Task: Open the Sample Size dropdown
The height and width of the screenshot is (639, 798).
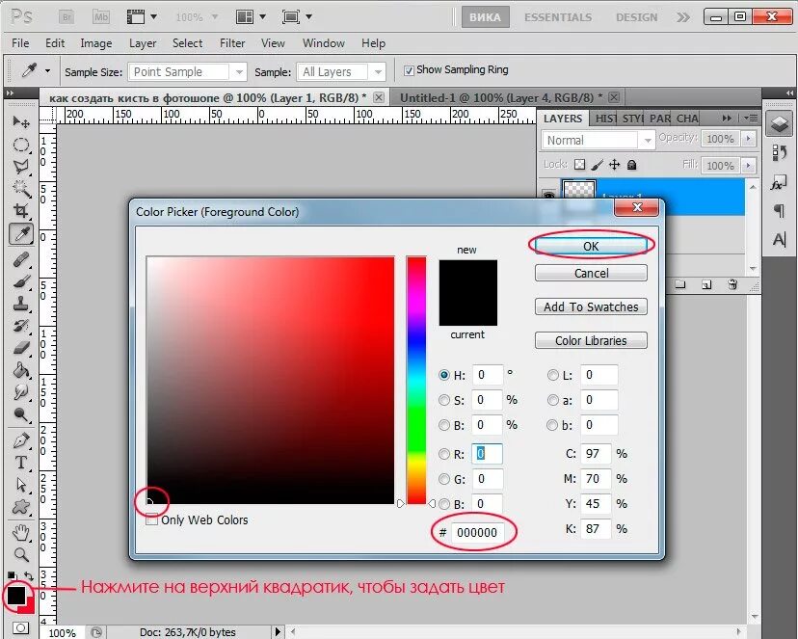Action: [x=187, y=72]
